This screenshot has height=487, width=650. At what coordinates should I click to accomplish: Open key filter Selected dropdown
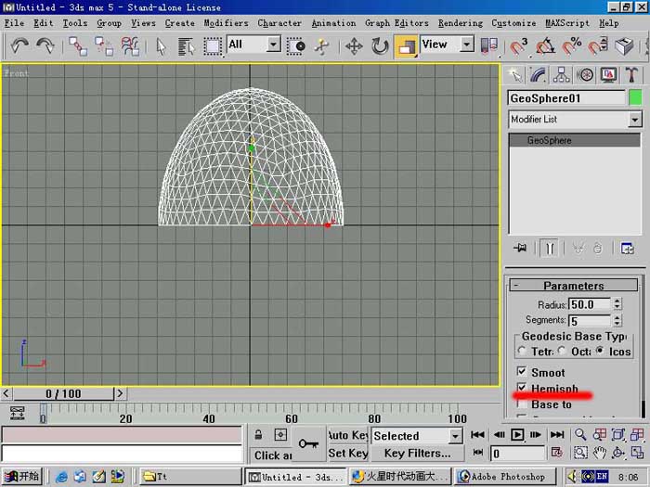click(455, 436)
